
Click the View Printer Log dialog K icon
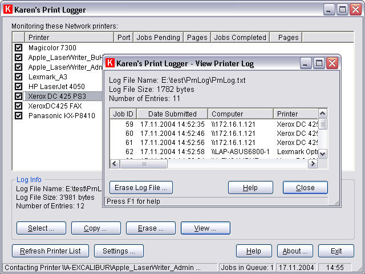pyautogui.click(x=110, y=63)
